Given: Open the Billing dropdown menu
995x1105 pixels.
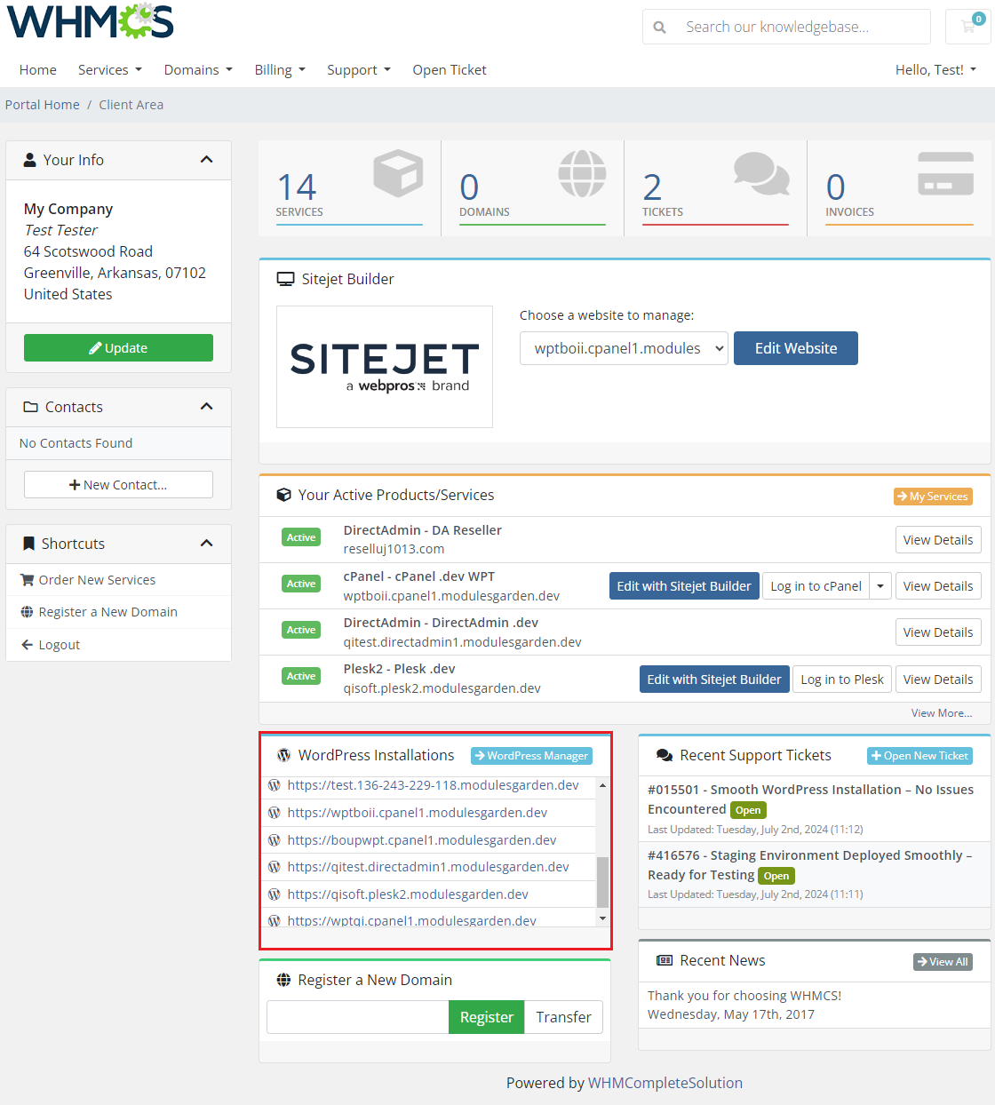Looking at the screenshot, I should pyautogui.click(x=280, y=69).
